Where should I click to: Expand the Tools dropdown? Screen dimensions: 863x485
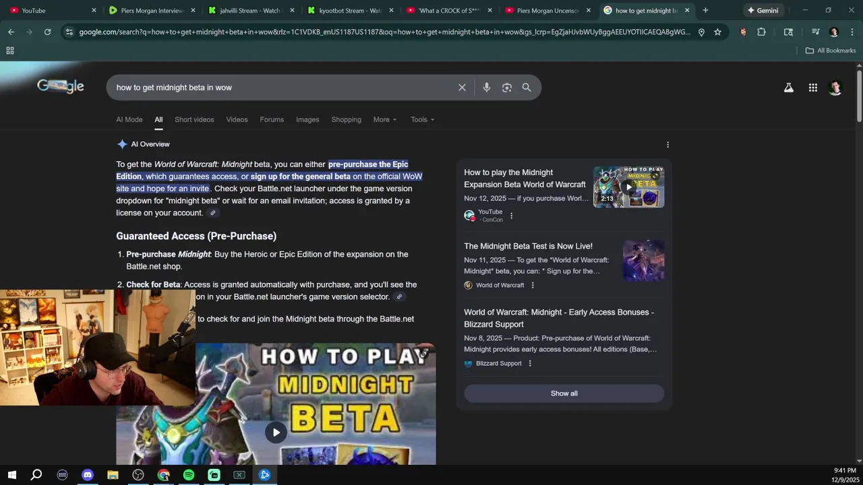click(x=423, y=120)
